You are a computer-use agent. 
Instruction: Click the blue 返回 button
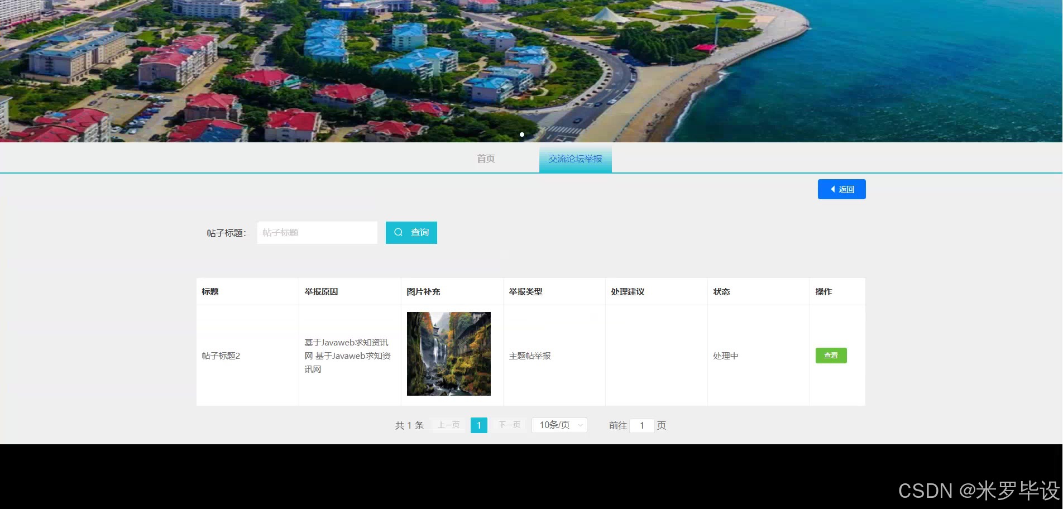click(841, 189)
